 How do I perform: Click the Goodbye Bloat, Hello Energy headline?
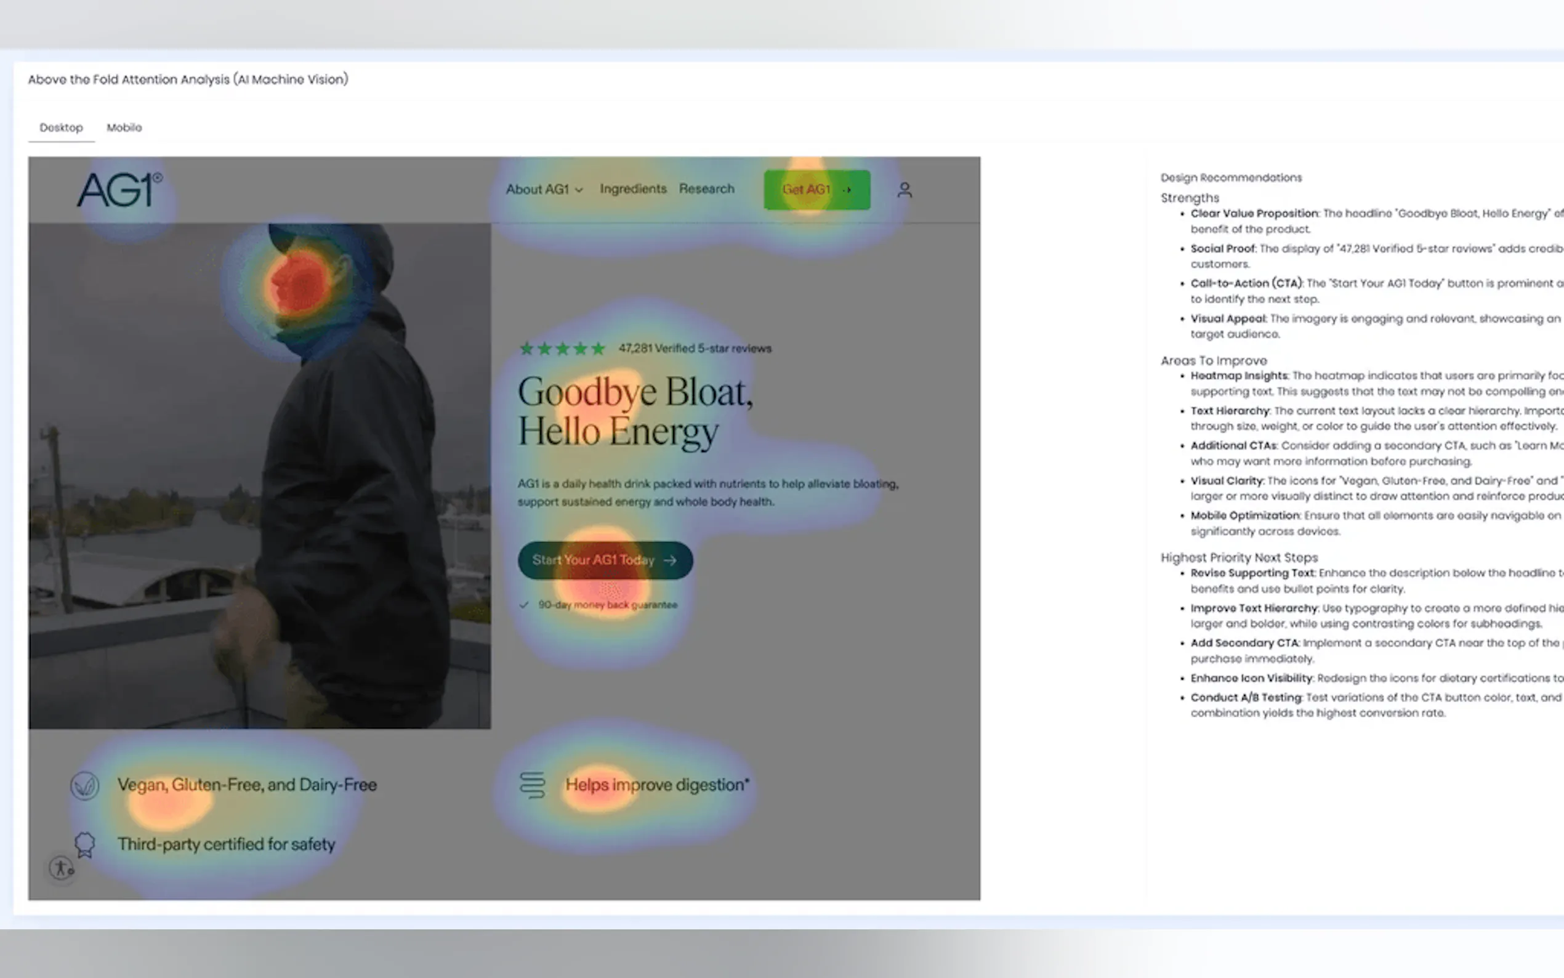[634, 411]
